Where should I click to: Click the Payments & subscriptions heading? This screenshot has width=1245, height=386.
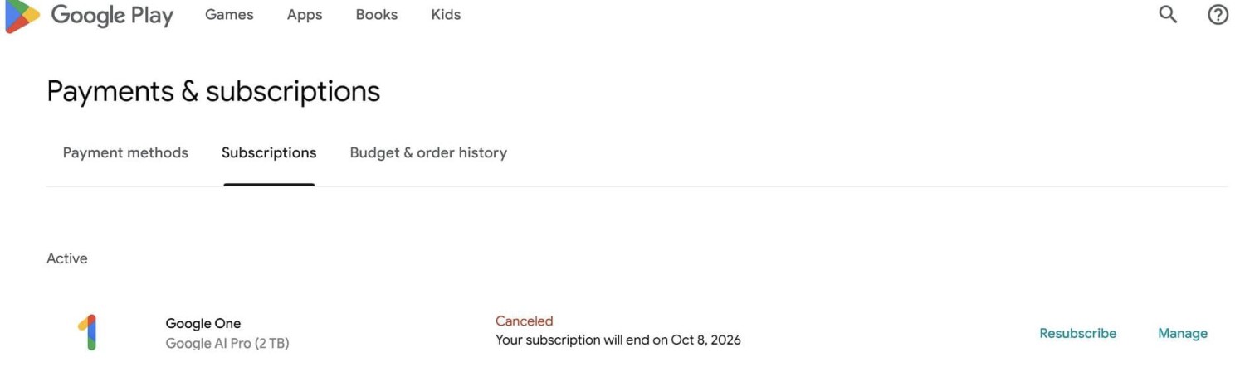[213, 90]
